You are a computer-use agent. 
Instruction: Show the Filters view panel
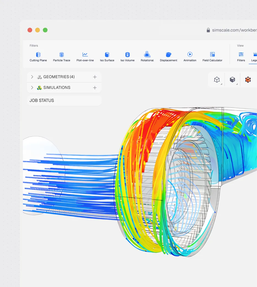point(241,57)
